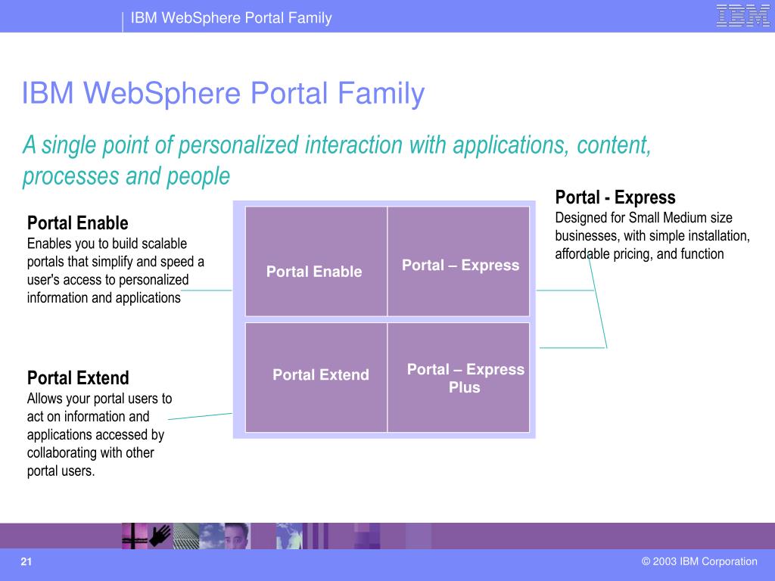Click text 'information and applications'
This screenshot has height=581, width=775.
click(x=104, y=298)
